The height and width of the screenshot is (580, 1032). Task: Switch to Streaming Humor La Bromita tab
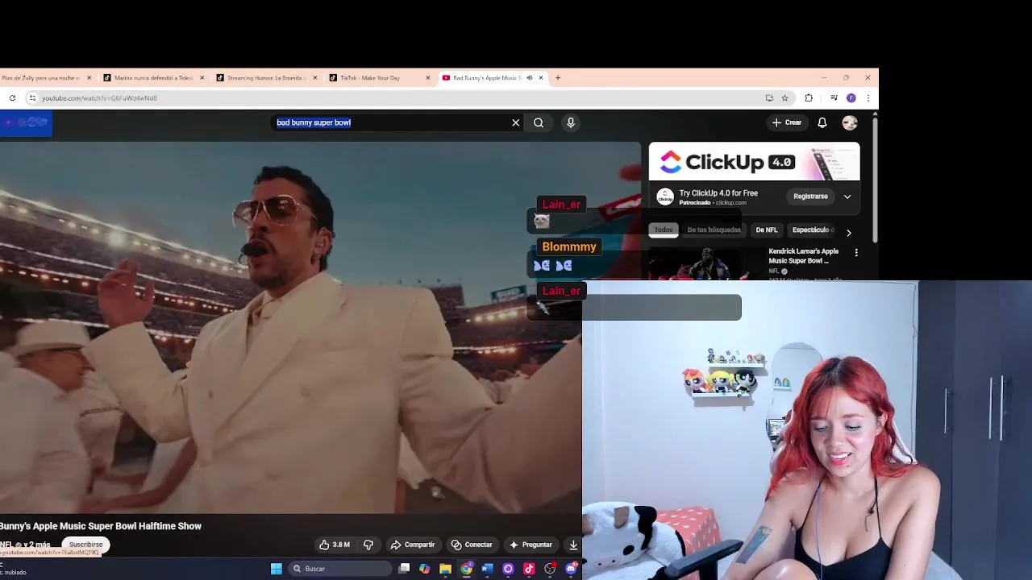[x=264, y=78]
